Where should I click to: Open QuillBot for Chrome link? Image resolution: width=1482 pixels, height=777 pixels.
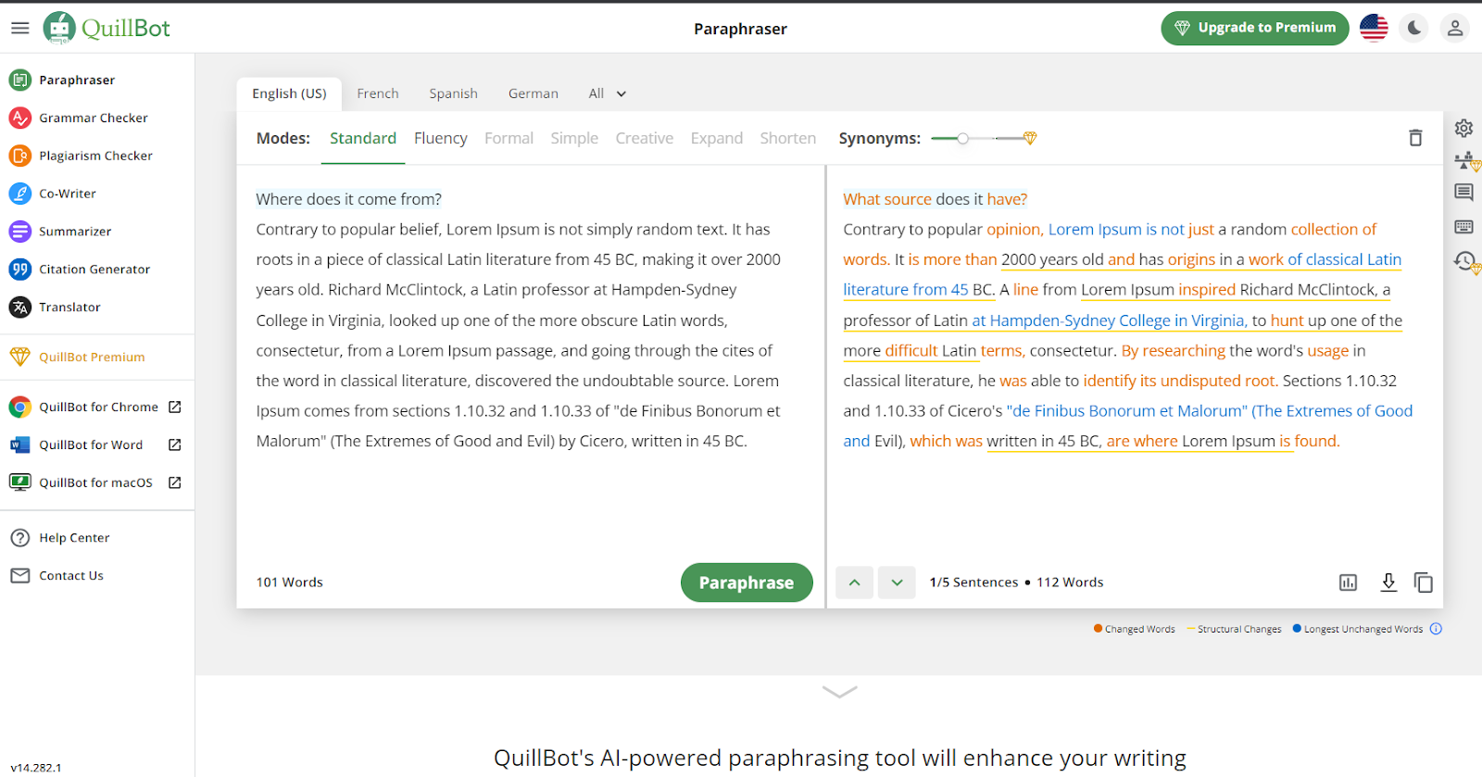[97, 407]
